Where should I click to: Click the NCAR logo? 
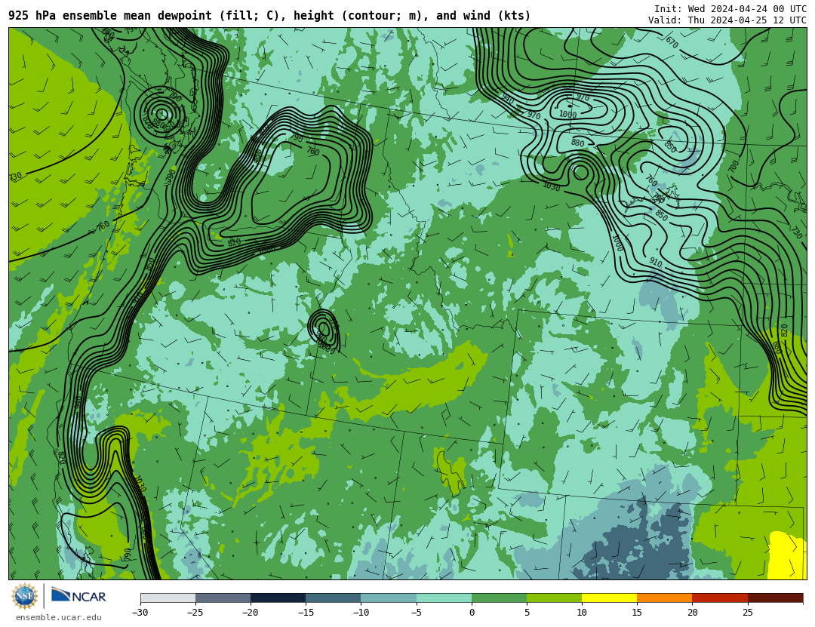pyautogui.click(x=78, y=596)
